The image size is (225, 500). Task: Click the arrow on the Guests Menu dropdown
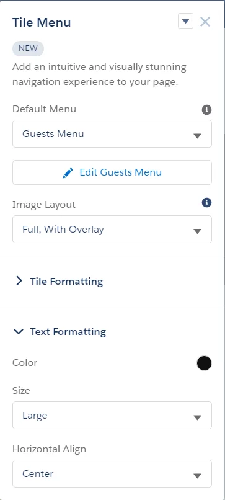coord(197,136)
